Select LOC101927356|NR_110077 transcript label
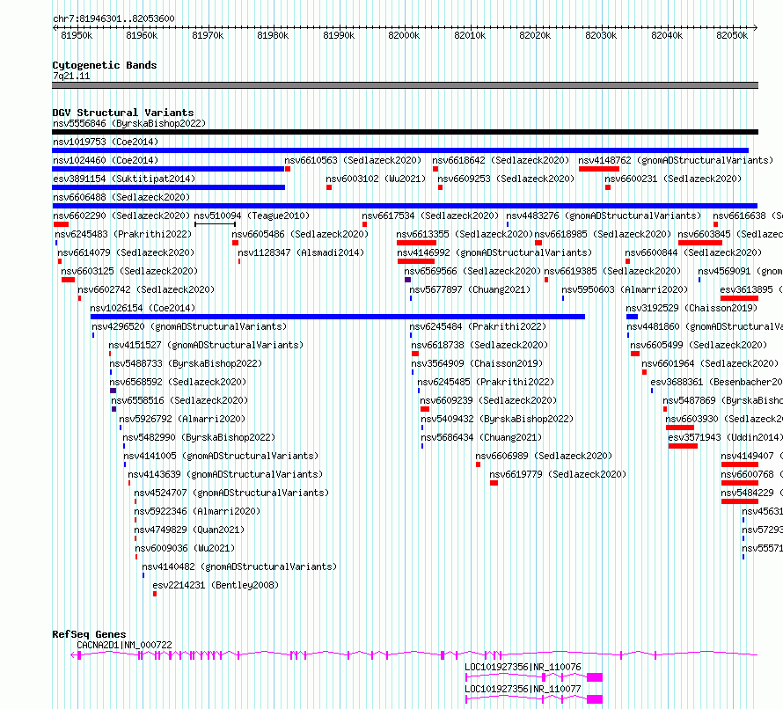The height and width of the screenshot is (709, 783). pos(523,689)
